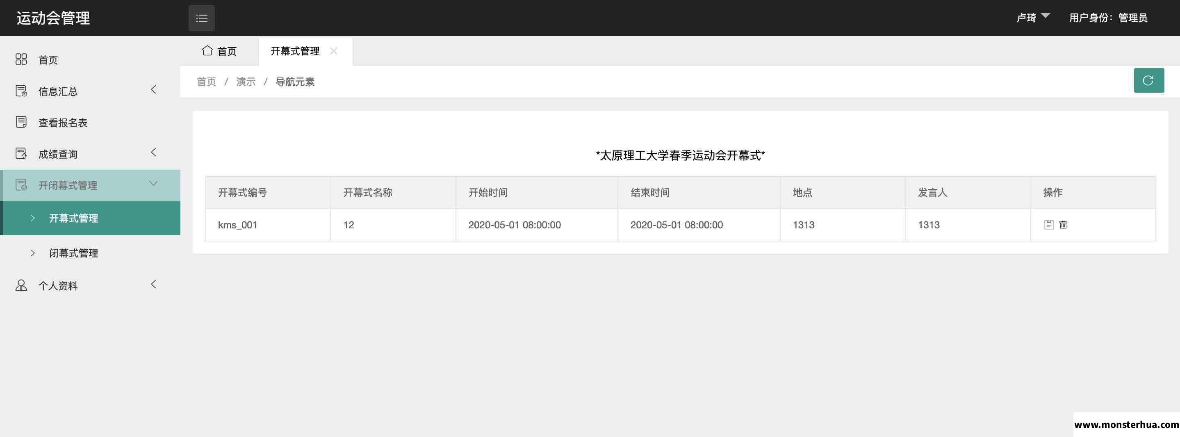The height and width of the screenshot is (437, 1180).
Task: Click the 发言人 cell 1313
Action: (x=968, y=225)
